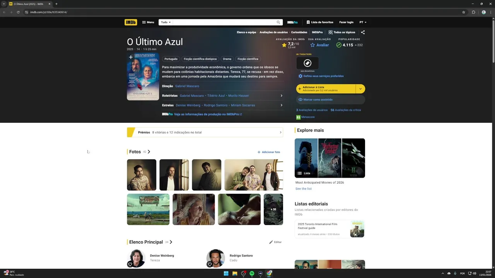Screen dimensions: 495x278
Task: Expand Prêmios row chevron
Action: tap(281, 132)
